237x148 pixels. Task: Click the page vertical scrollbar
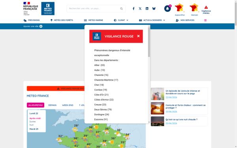pos(236,14)
